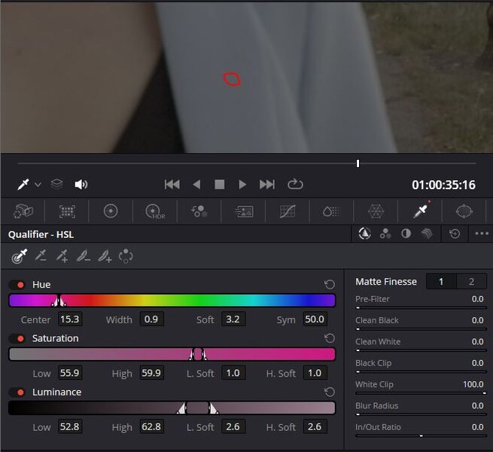The height and width of the screenshot is (452, 493).
Task: Turn off the Luminance qualifier toggle
Action: (17, 392)
